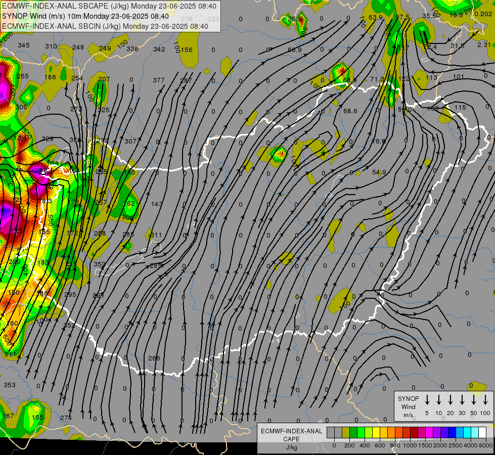The image size is (495, 455).
Task: Click the 800 tick label in CAPE legend
Action: [395, 445]
